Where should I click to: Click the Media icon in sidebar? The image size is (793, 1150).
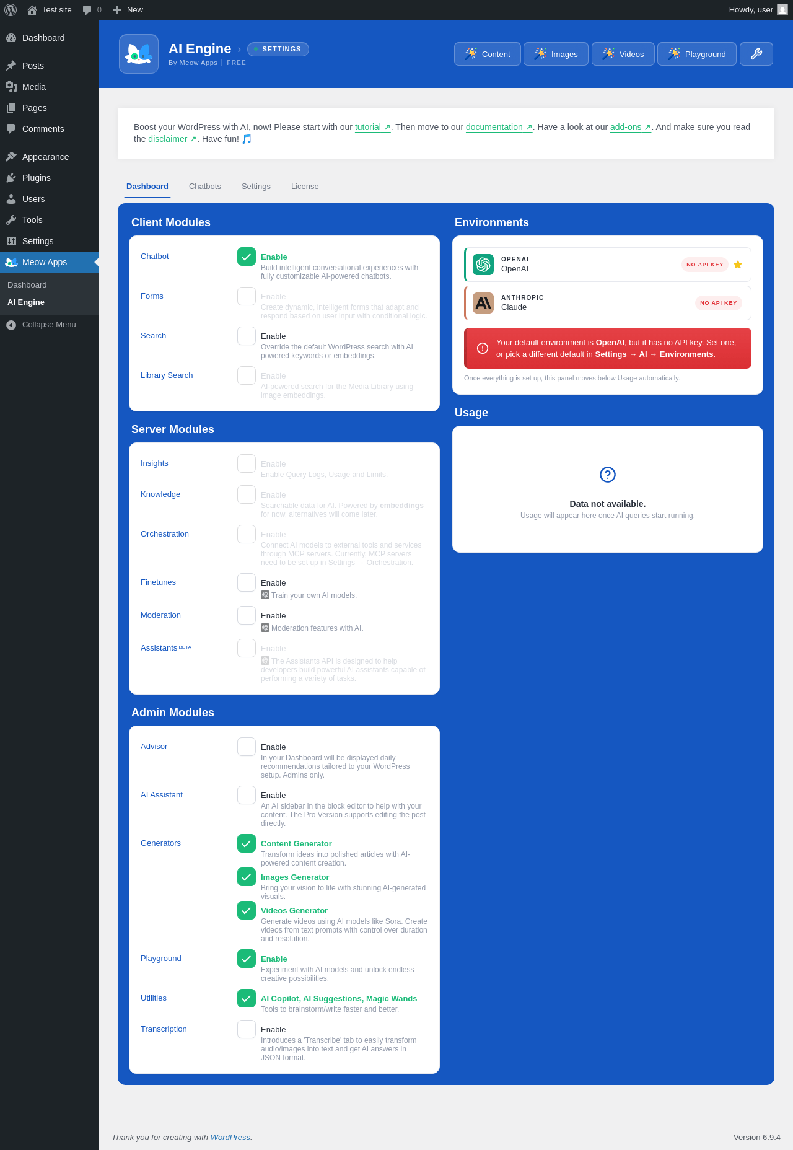click(x=11, y=87)
